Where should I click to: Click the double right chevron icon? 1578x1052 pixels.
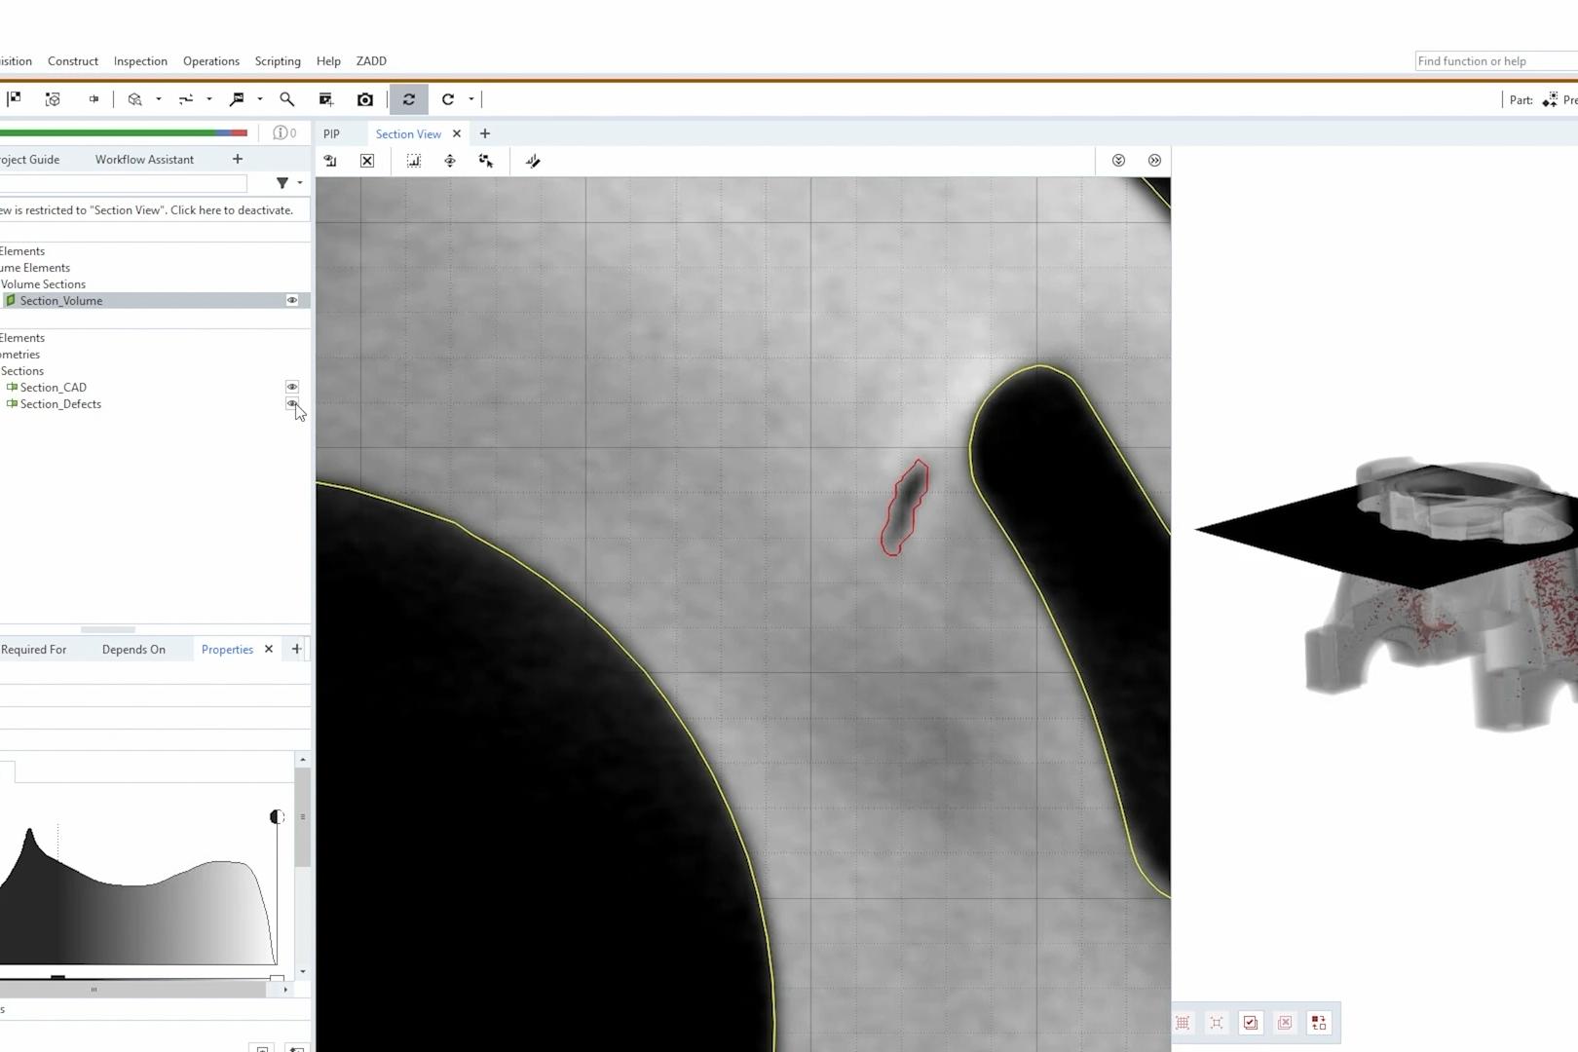point(1154,161)
